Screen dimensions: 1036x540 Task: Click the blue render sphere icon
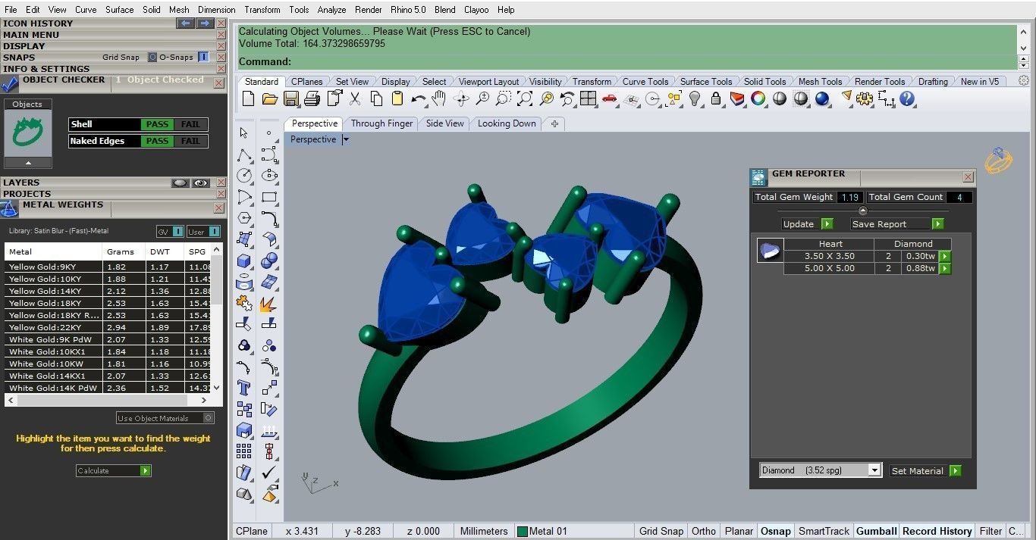(822, 98)
